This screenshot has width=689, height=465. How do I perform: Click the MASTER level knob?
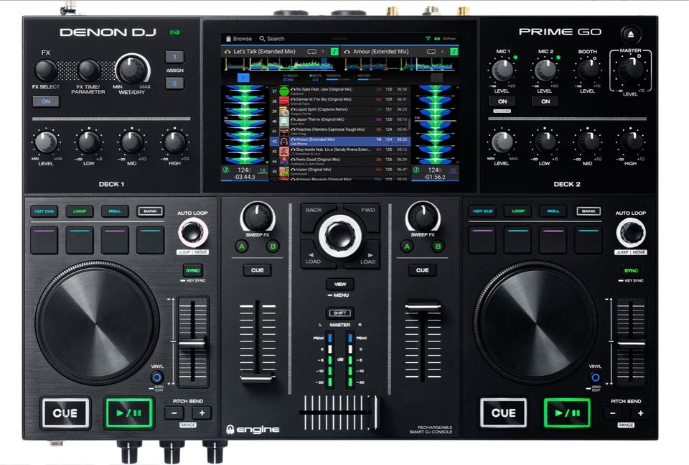tap(631, 70)
